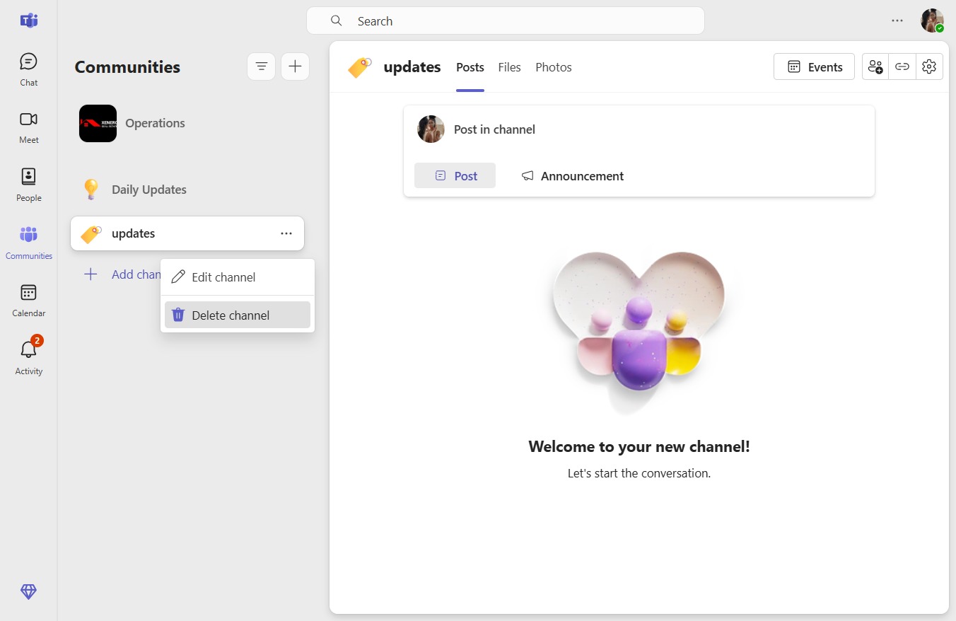Create a new community with plus button
This screenshot has width=956, height=621.
(x=296, y=66)
